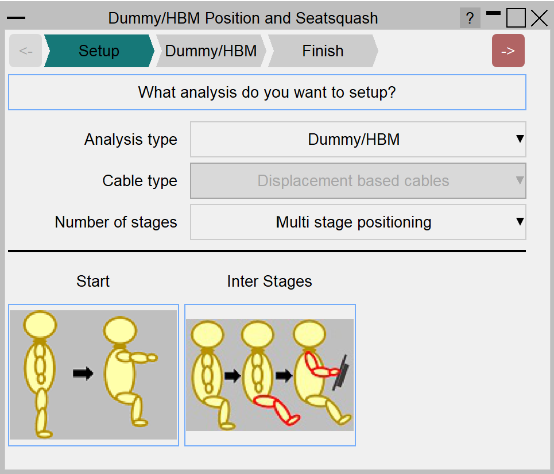Go to the Dummy/HBM step tab
The width and height of the screenshot is (554, 474).
pyautogui.click(x=211, y=51)
